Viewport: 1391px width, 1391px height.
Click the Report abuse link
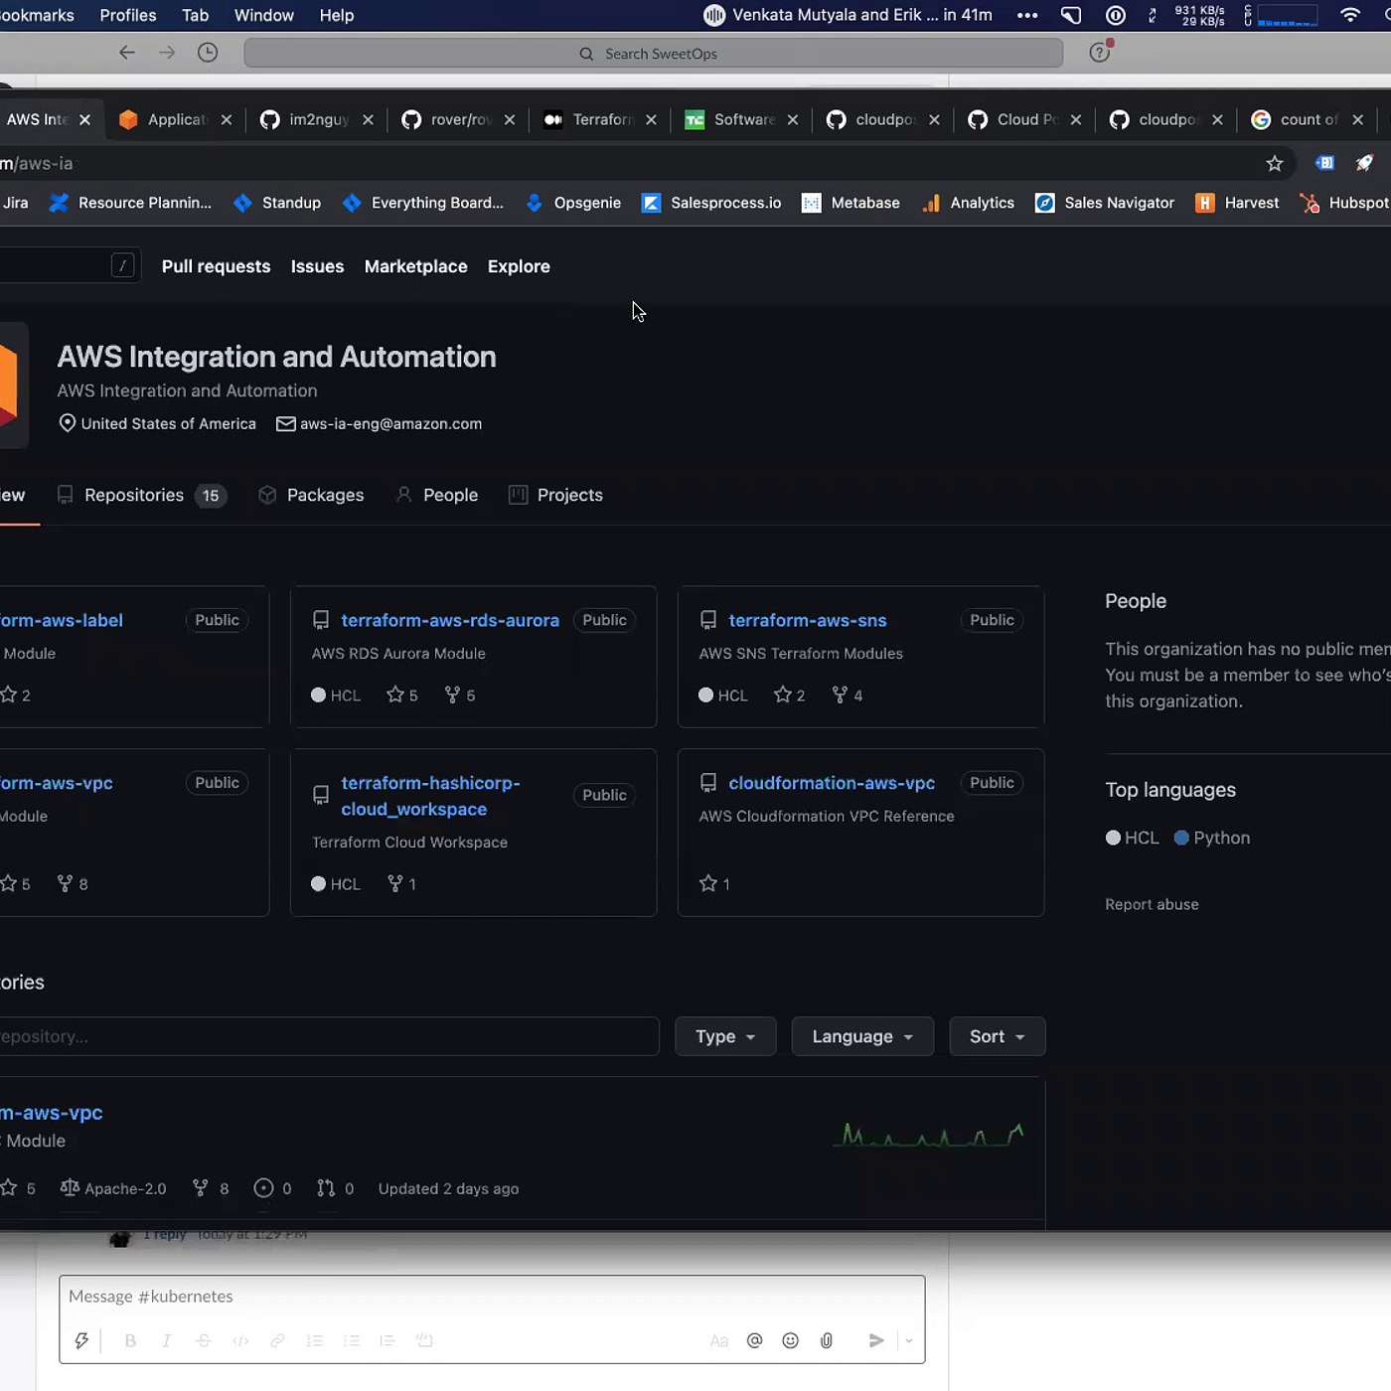click(1152, 904)
